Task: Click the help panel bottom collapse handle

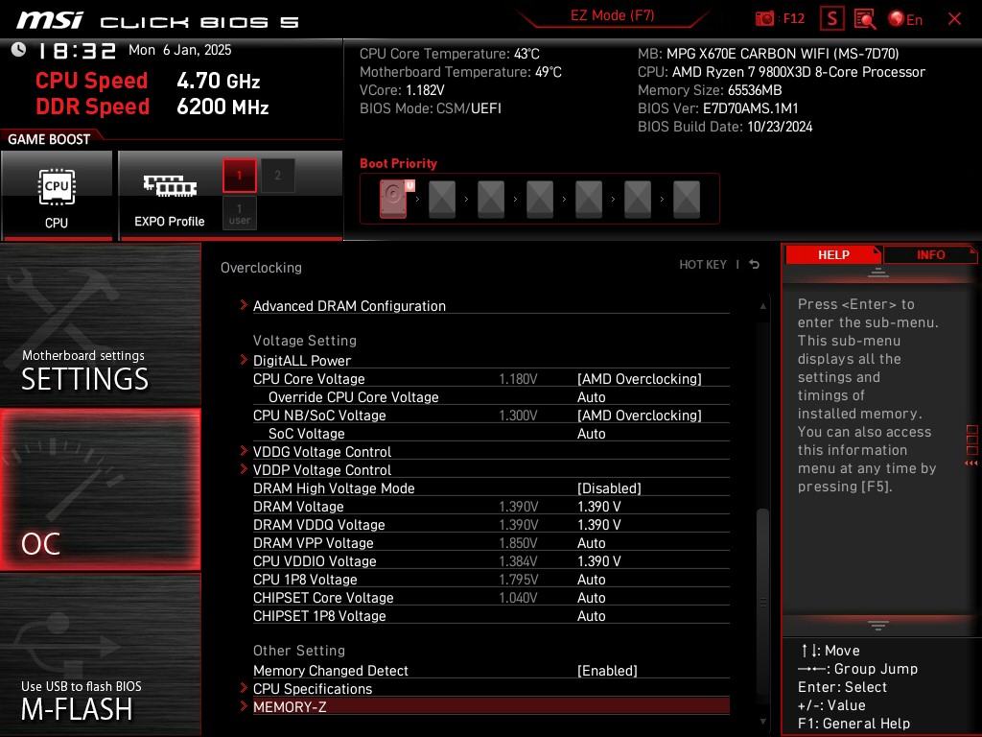Action: tap(877, 626)
